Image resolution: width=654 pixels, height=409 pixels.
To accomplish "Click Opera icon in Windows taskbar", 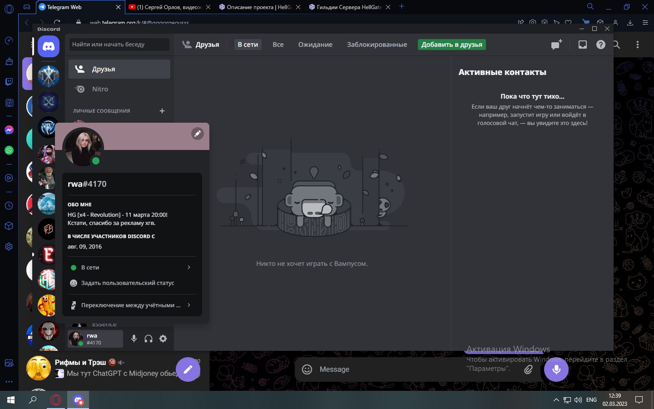I will pos(56,400).
